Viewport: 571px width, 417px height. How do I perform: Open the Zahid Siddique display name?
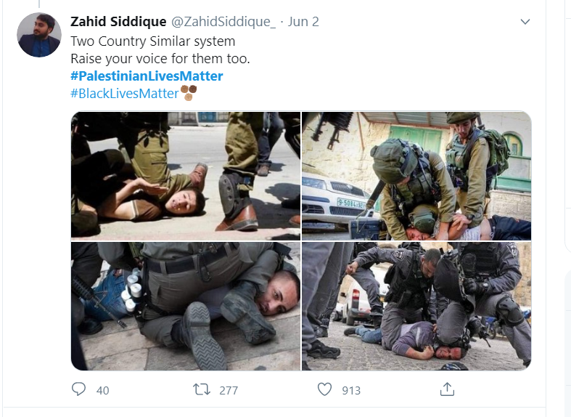[118, 22]
